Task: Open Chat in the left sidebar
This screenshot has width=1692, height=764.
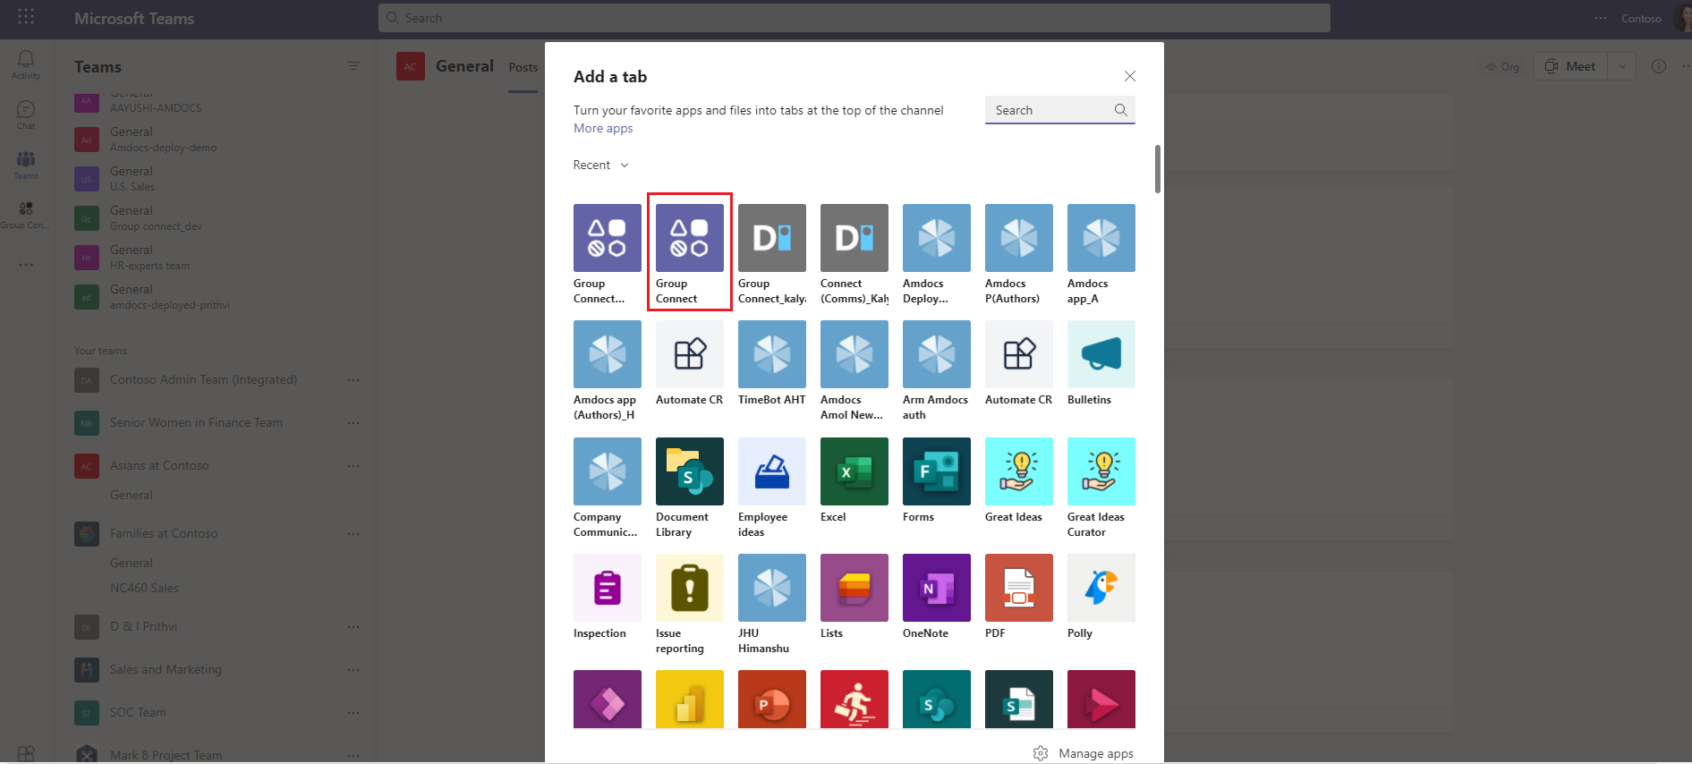Action: point(26,115)
